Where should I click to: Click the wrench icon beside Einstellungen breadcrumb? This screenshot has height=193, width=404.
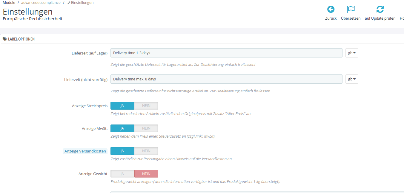[69, 3]
